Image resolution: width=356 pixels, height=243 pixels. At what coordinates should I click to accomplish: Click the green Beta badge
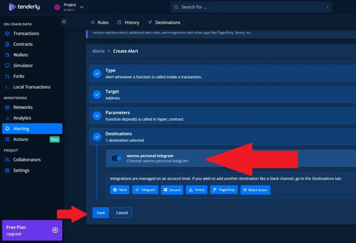point(55,139)
